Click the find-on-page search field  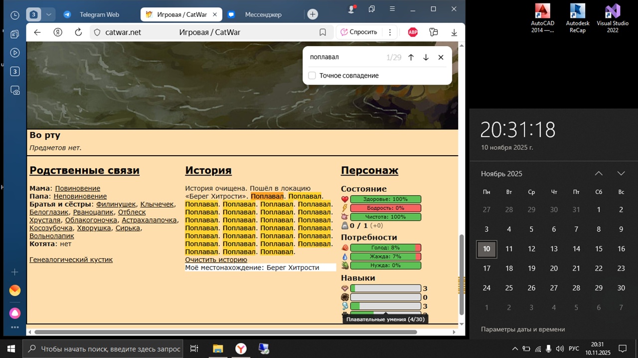(x=344, y=57)
